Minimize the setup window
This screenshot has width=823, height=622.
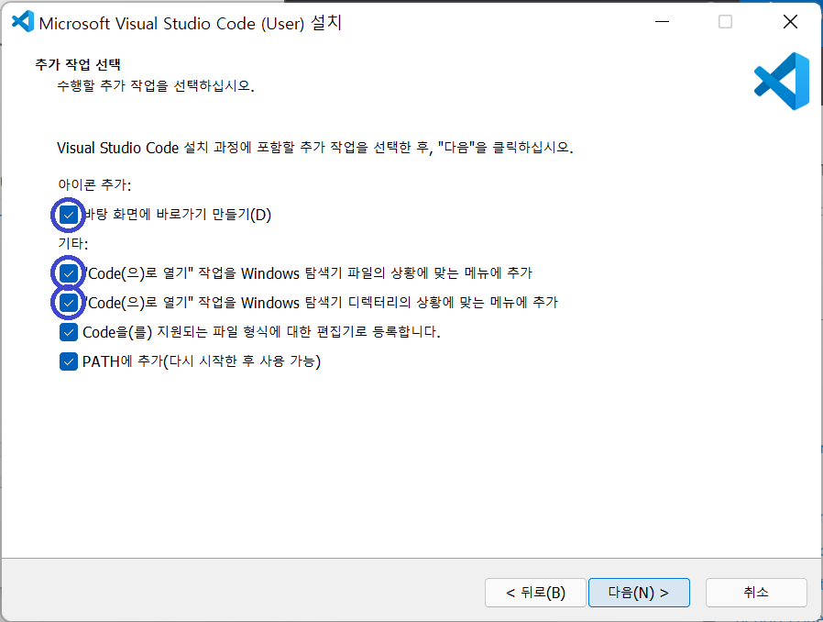click(663, 21)
